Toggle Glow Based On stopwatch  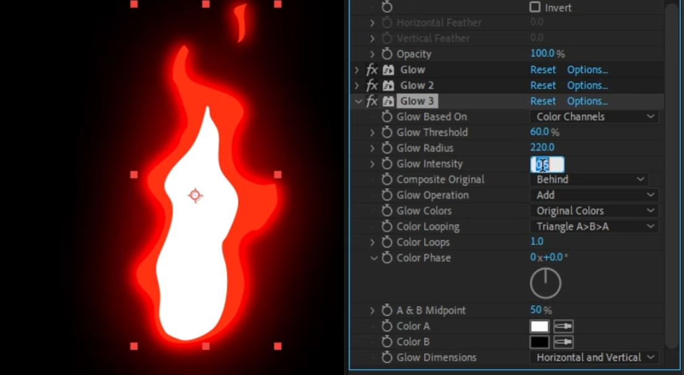(387, 116)
